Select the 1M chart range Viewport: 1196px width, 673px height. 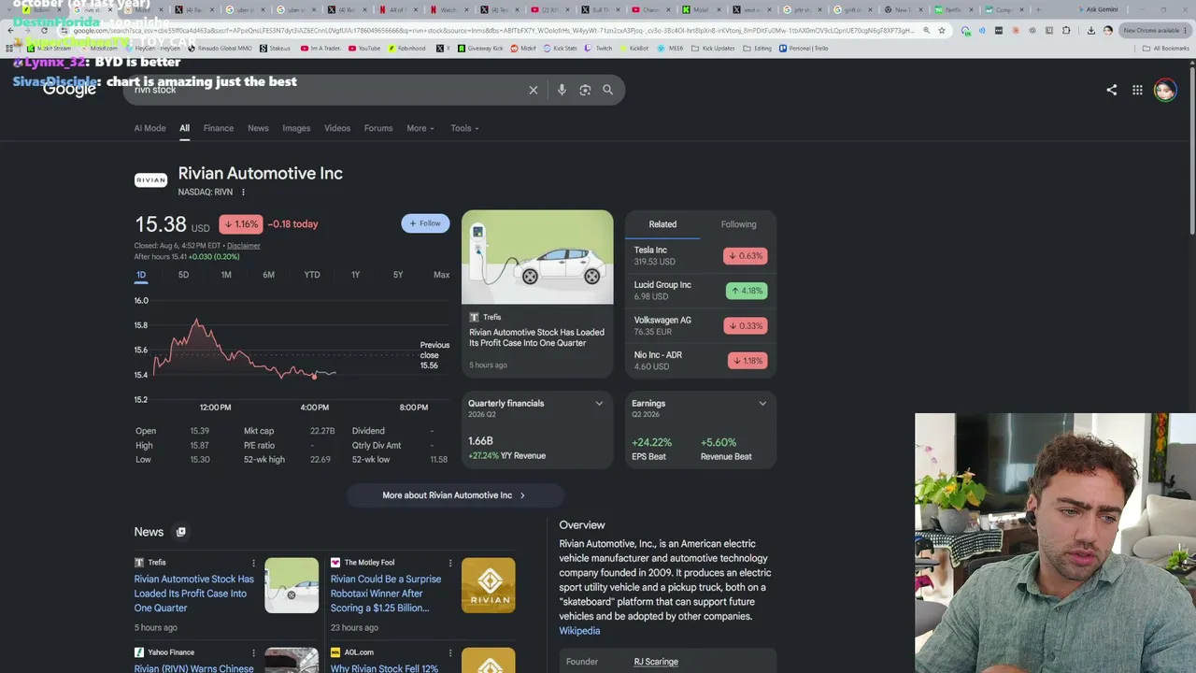click(226, 275)
